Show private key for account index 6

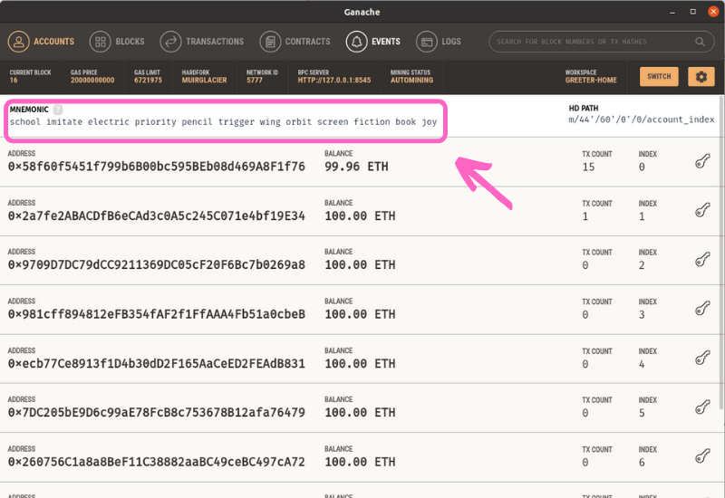click(x=702, y=456)
